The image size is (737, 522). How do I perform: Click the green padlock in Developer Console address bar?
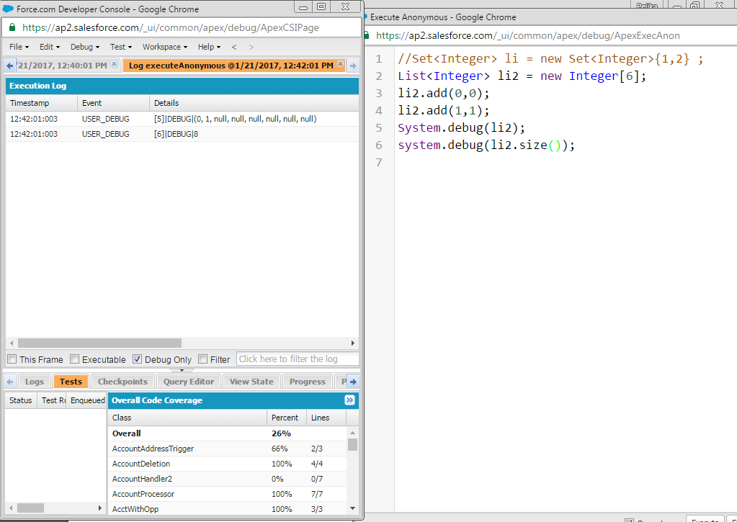click(11, 27)
